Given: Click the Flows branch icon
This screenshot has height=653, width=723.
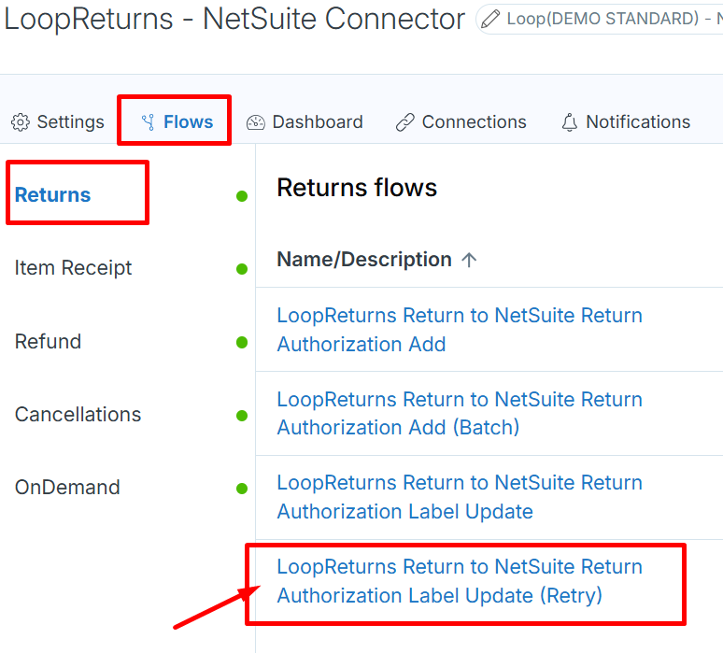Looking at the screenshot, I should tap(148, 122).
